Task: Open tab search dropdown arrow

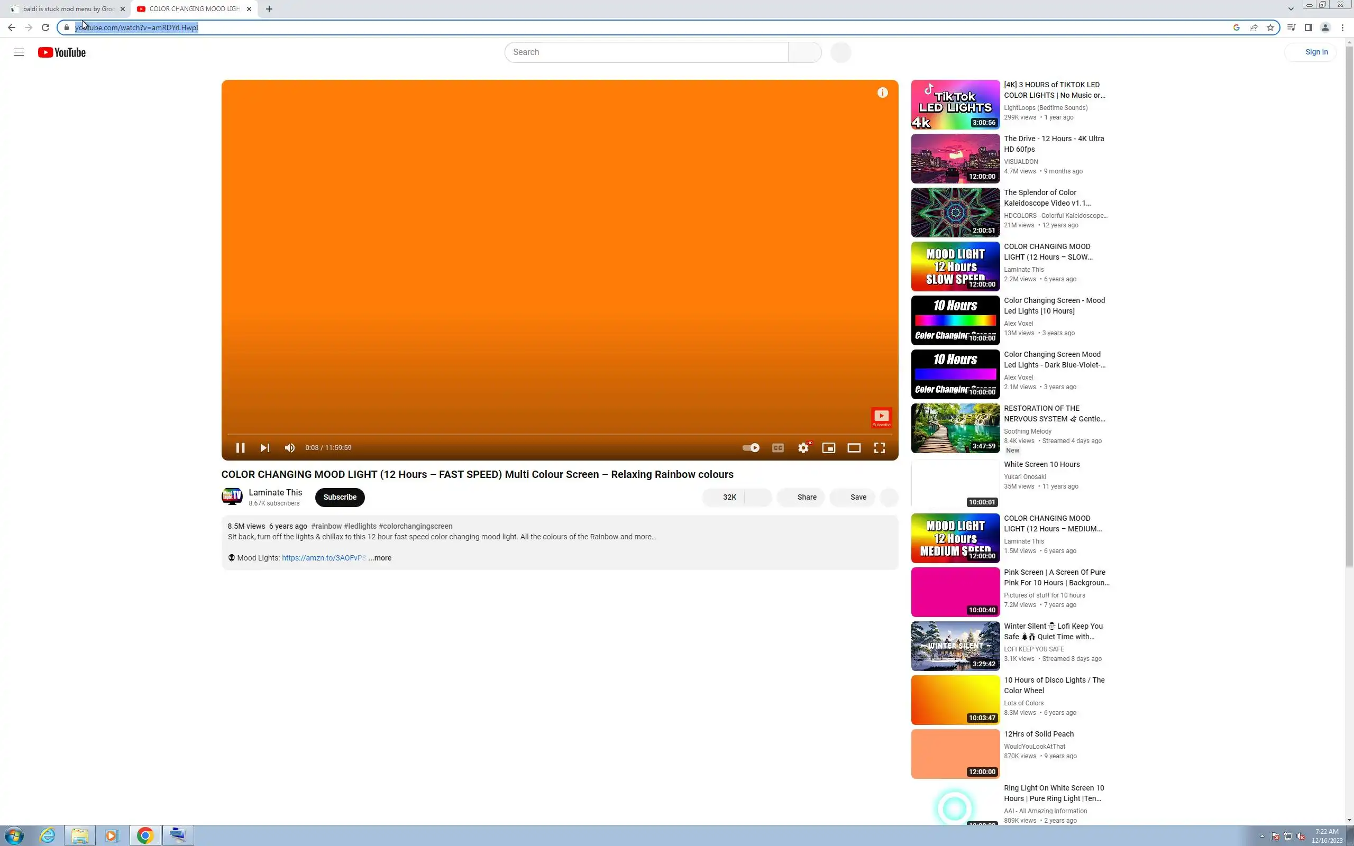Action: click(x=1291, y=9)
